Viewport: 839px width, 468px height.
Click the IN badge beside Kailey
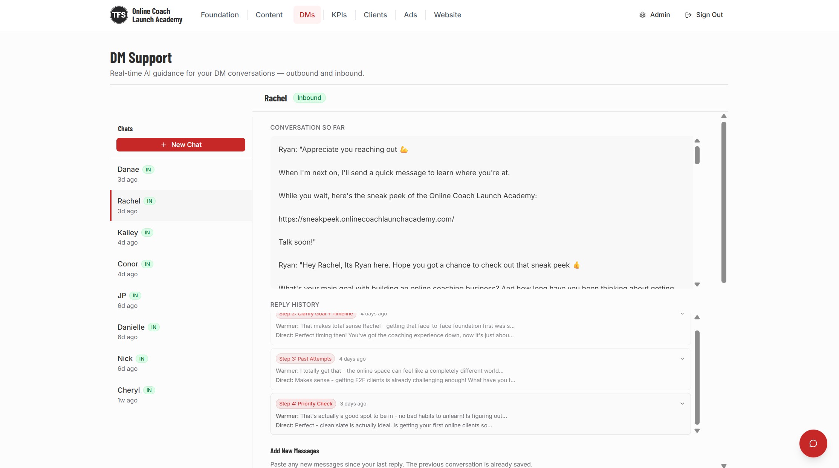click(147, 232)
